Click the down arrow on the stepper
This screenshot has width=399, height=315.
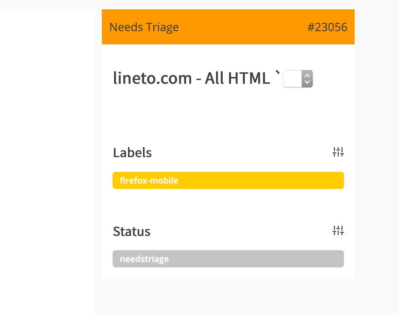(x=307, y=82)
